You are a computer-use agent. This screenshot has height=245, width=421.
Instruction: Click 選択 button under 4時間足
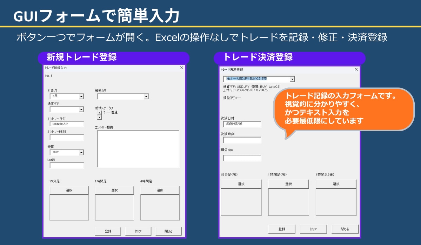point(160,190)
